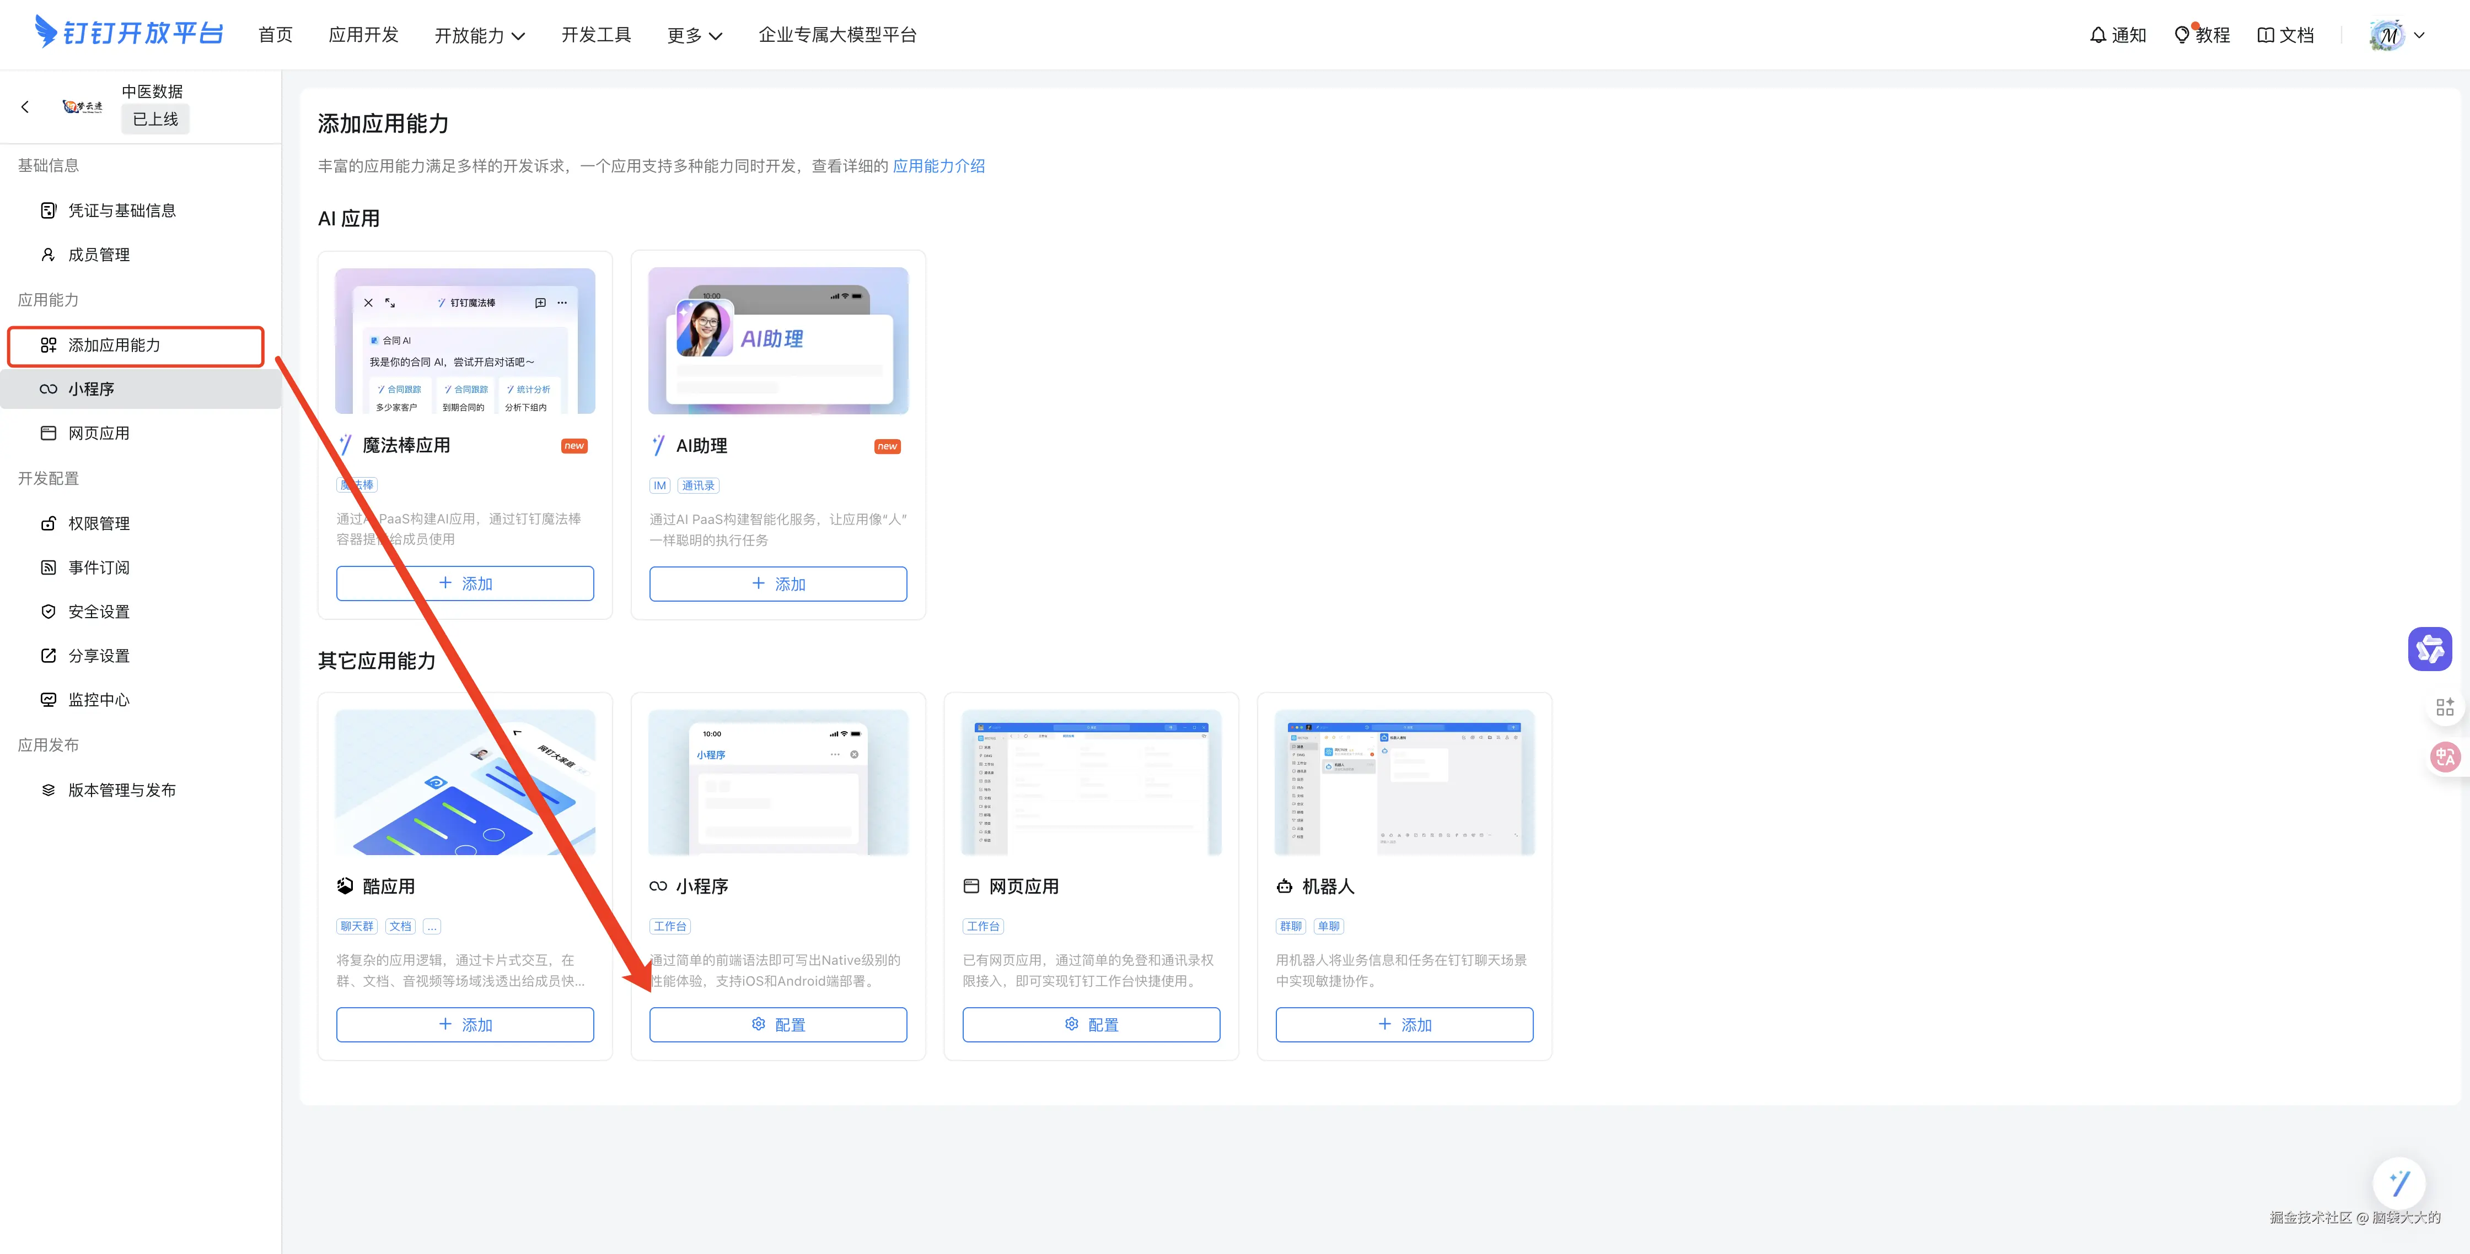The image size is (2470, 1254).
Task: Click the AI助理 card preview image
Action: (777, 341)
